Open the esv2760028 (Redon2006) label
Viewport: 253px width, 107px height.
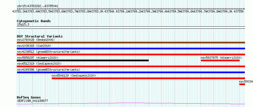point(36,40)
